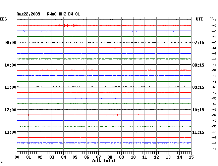
Task: Select the 11:00 local time label
Action: point(10,87)
